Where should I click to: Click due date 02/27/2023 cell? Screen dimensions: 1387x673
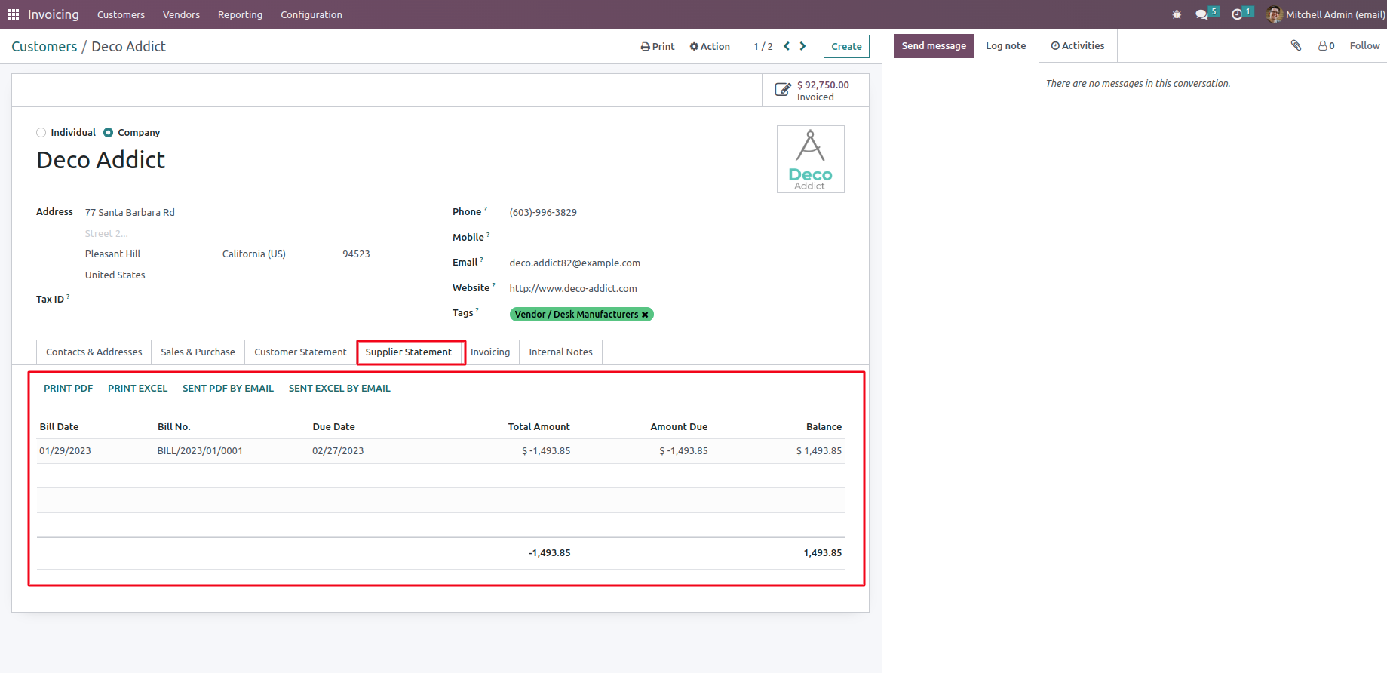(338, 451)
